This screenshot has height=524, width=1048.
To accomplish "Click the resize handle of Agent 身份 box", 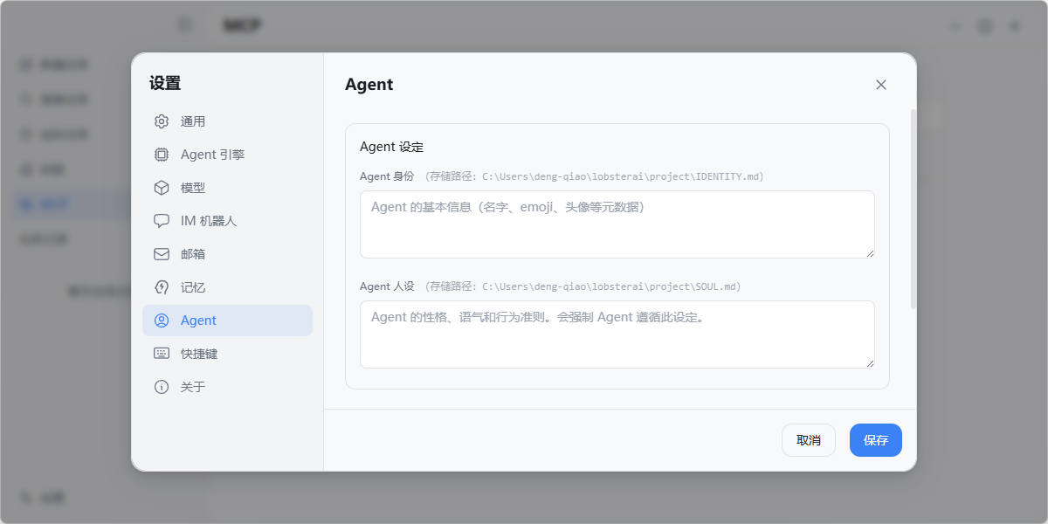I will (870, 253).
